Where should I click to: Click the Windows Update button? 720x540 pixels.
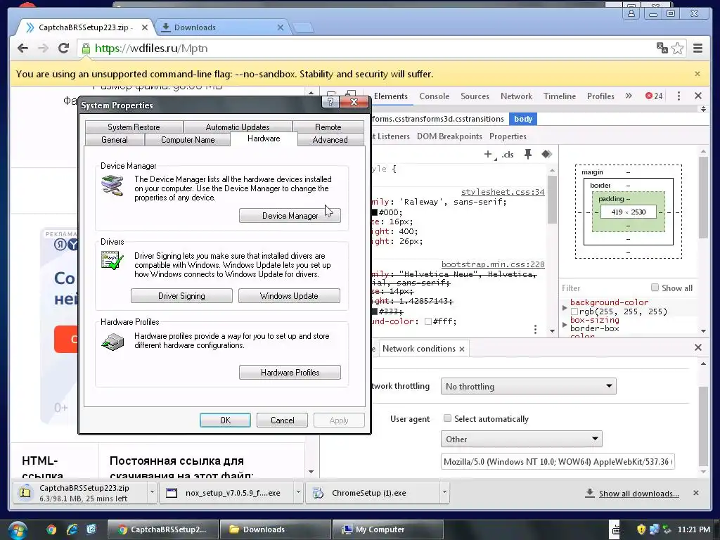[289, 296]
